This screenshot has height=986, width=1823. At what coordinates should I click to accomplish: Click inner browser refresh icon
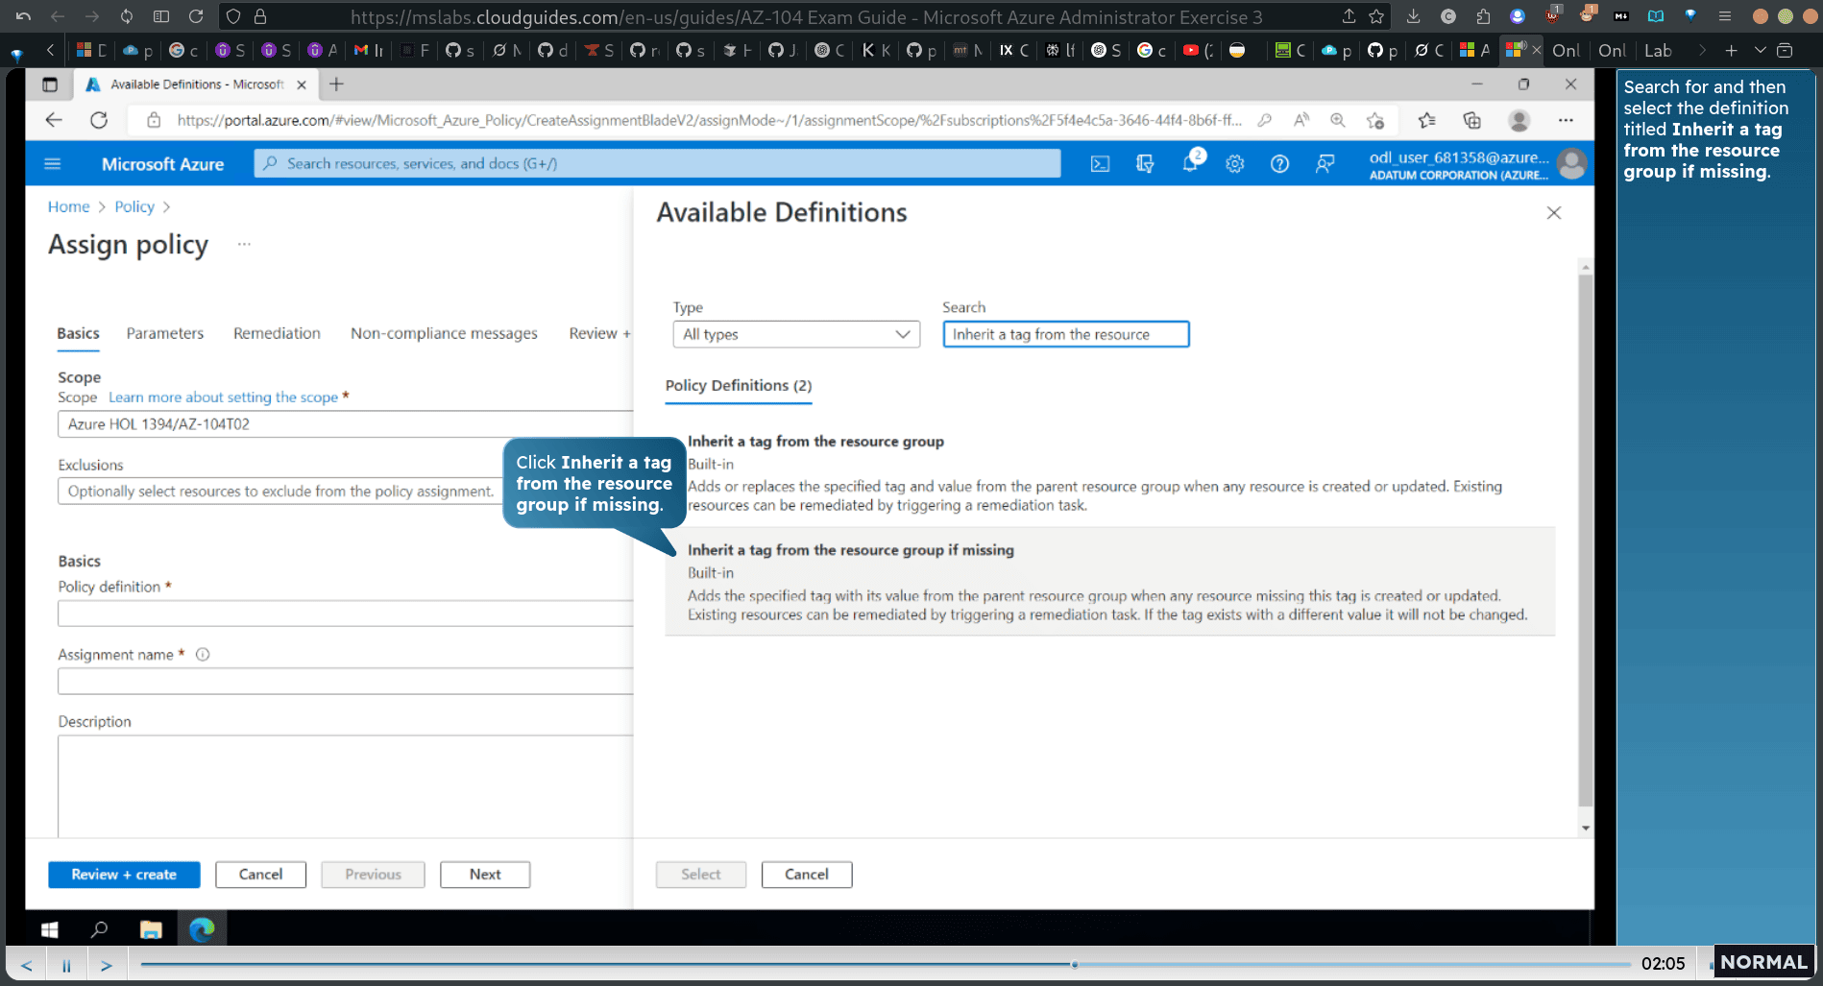pos(99,120)
